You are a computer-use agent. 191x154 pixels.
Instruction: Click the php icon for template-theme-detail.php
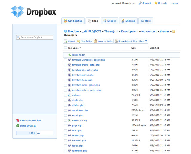(70, 65)
